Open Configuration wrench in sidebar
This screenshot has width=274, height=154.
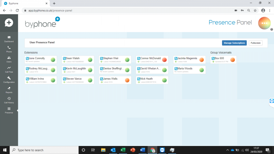coord(9,80)
